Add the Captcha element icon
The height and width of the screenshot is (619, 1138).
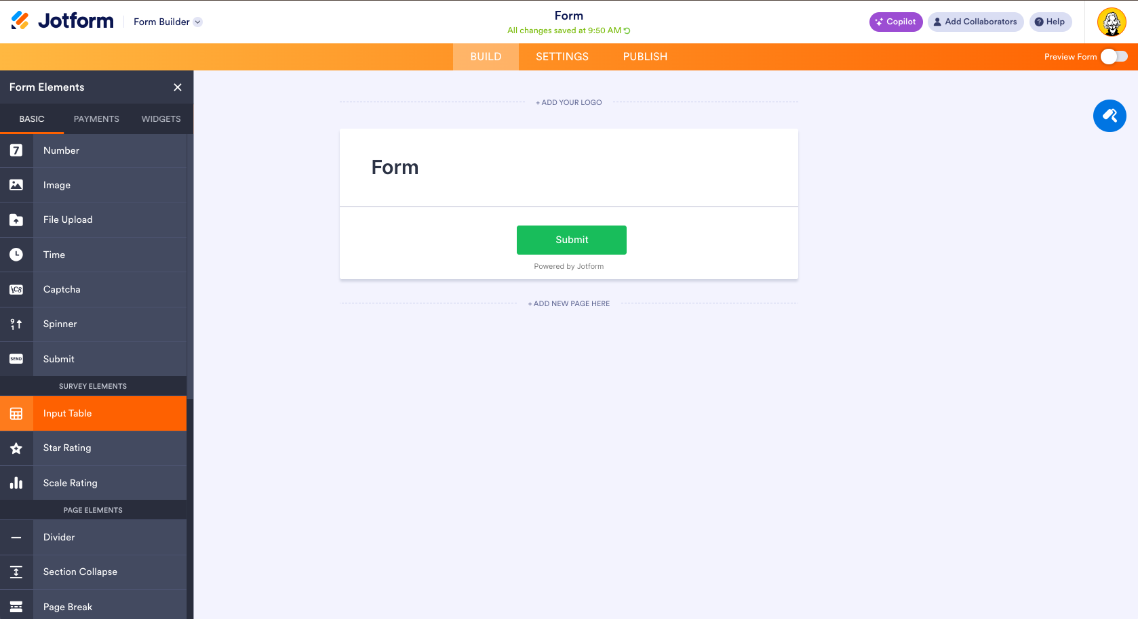16,290
